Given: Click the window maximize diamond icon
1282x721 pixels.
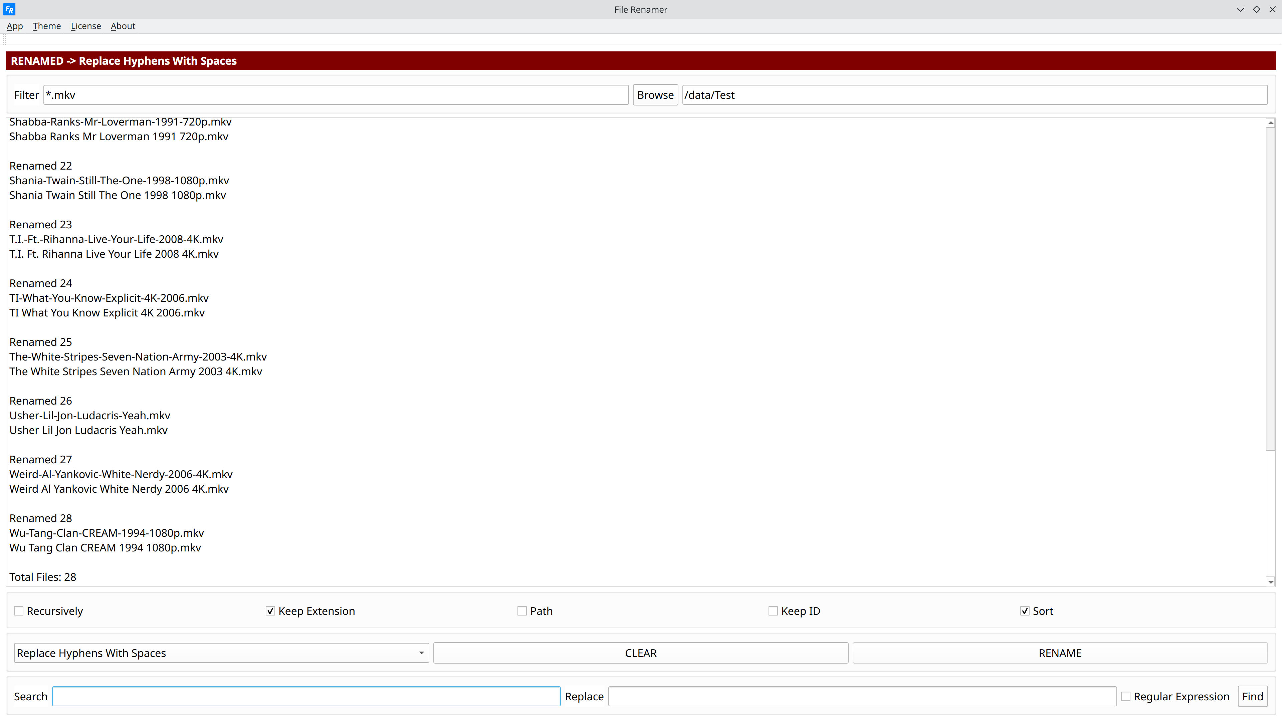Looking at the screenshot, I should click(1257, 9).
